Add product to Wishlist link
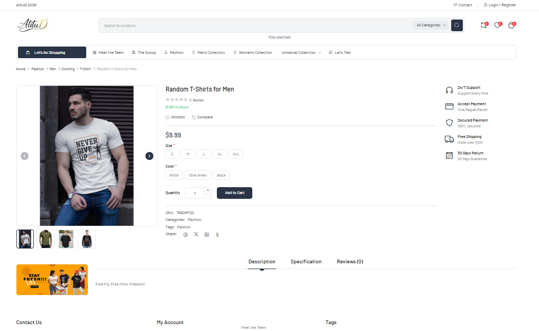 click(175, 117)
